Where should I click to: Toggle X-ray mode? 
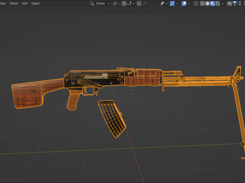[x=196, y=4]
